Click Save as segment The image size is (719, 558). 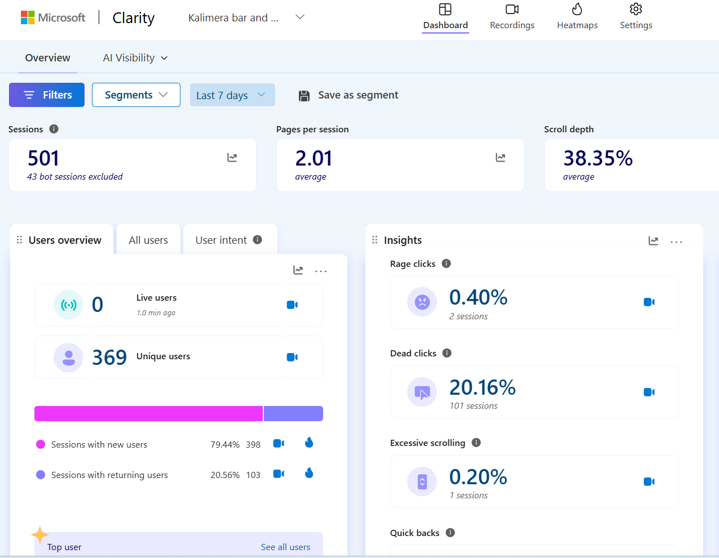point(349,95)
